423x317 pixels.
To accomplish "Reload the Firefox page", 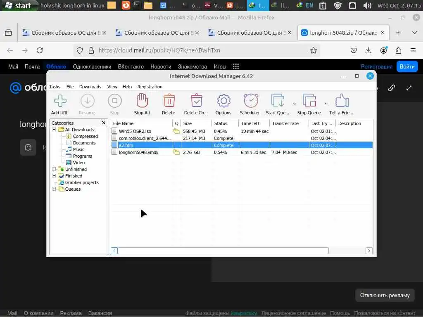I will [40, 50].
